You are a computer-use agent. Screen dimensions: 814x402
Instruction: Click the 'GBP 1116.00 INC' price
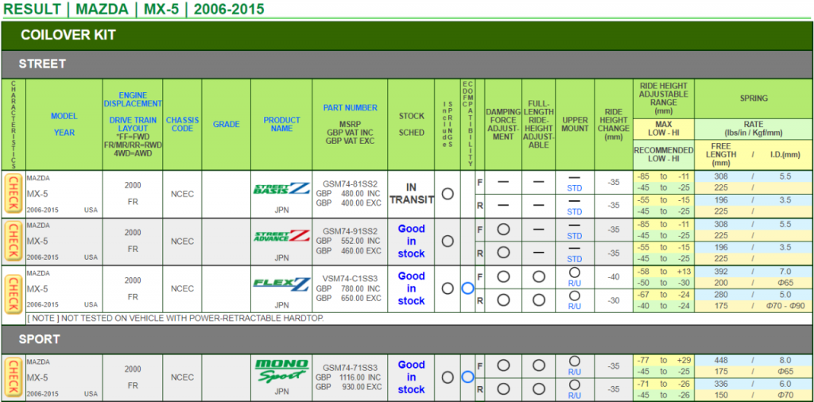(348, 377)
